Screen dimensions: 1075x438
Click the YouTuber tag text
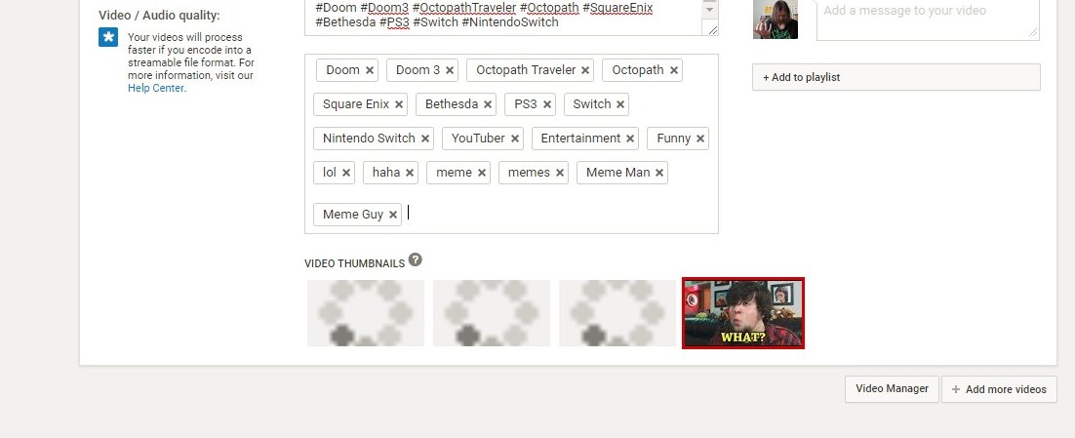point(478,139)
